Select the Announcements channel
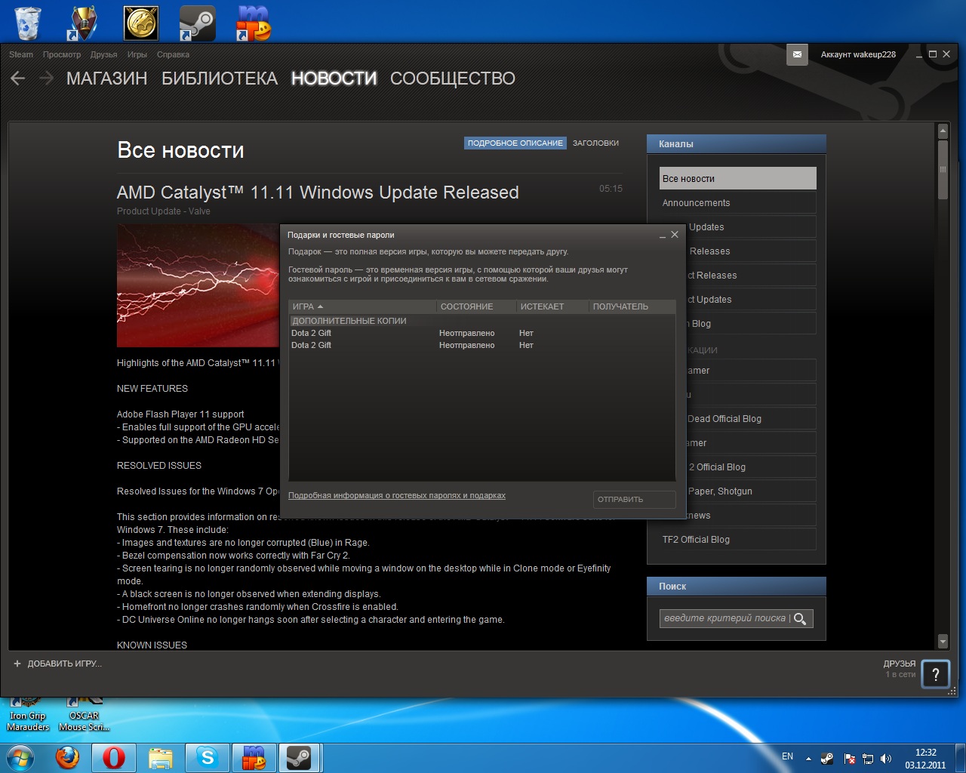The width and height of the screenshot is (966, 773). tap(738, 202)
